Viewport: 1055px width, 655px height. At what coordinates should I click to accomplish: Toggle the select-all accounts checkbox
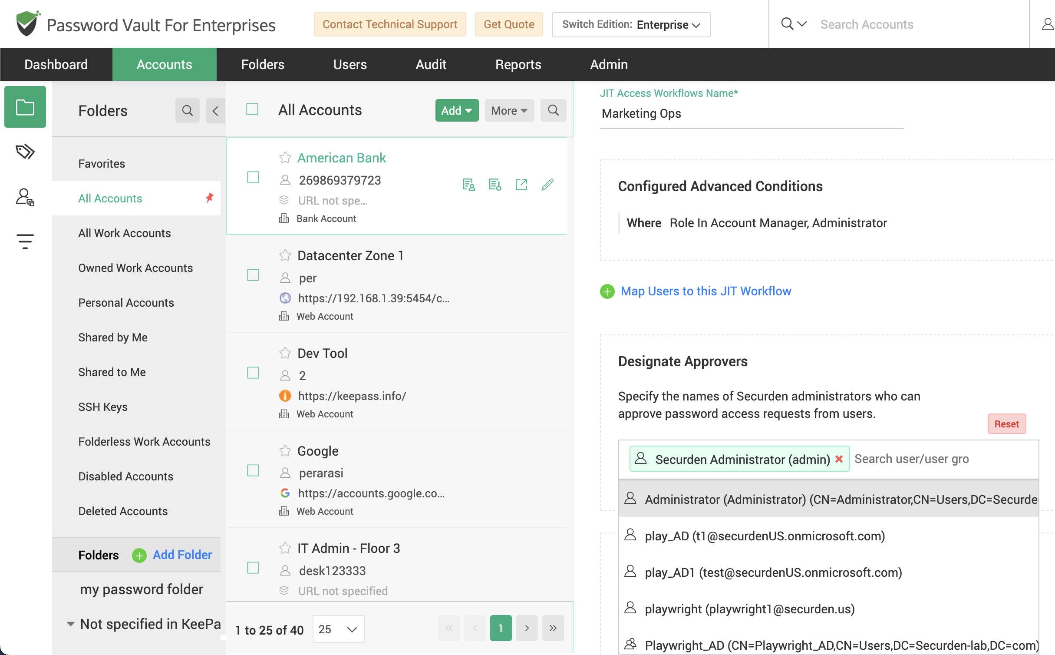252,109
